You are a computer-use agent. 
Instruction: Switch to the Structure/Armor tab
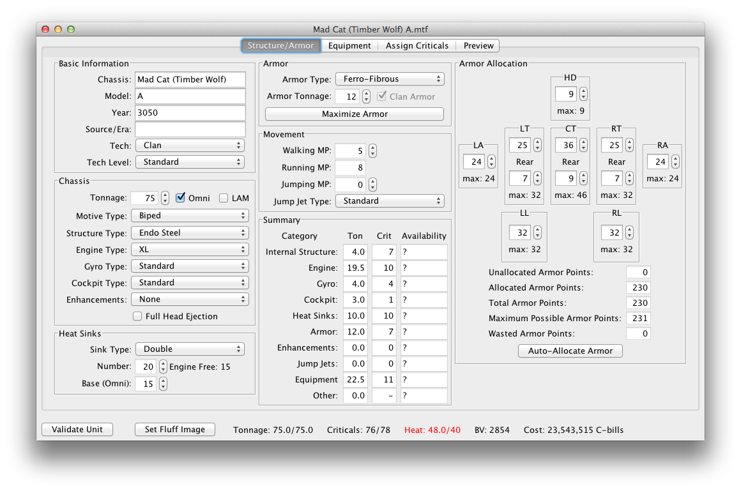(x=280, y=46)
